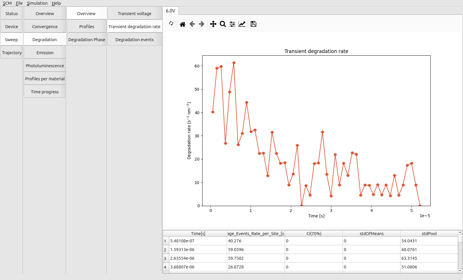The height and width of the screenshot is (280, 463).
Task: Go forward to next plot view
Action: click(202, 24)
